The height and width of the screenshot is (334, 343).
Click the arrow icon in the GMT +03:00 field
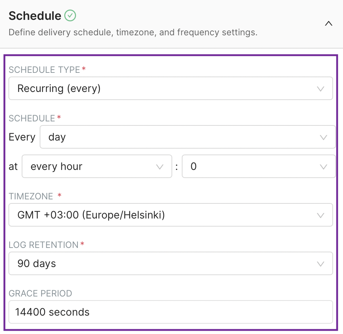click(x=321, y=215)
